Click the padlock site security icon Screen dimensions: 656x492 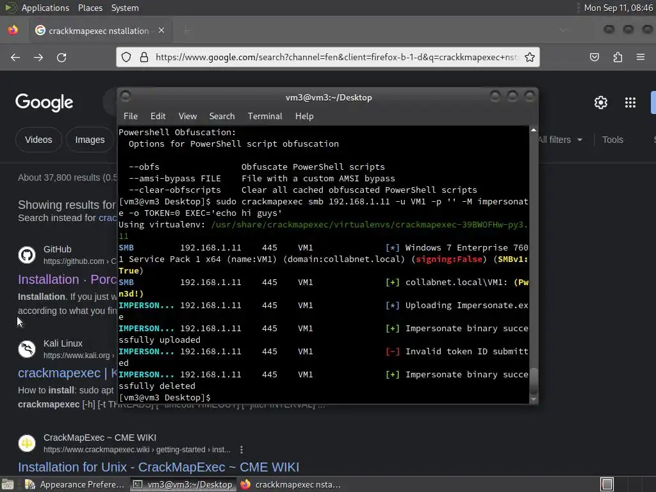tap(144, 57)
